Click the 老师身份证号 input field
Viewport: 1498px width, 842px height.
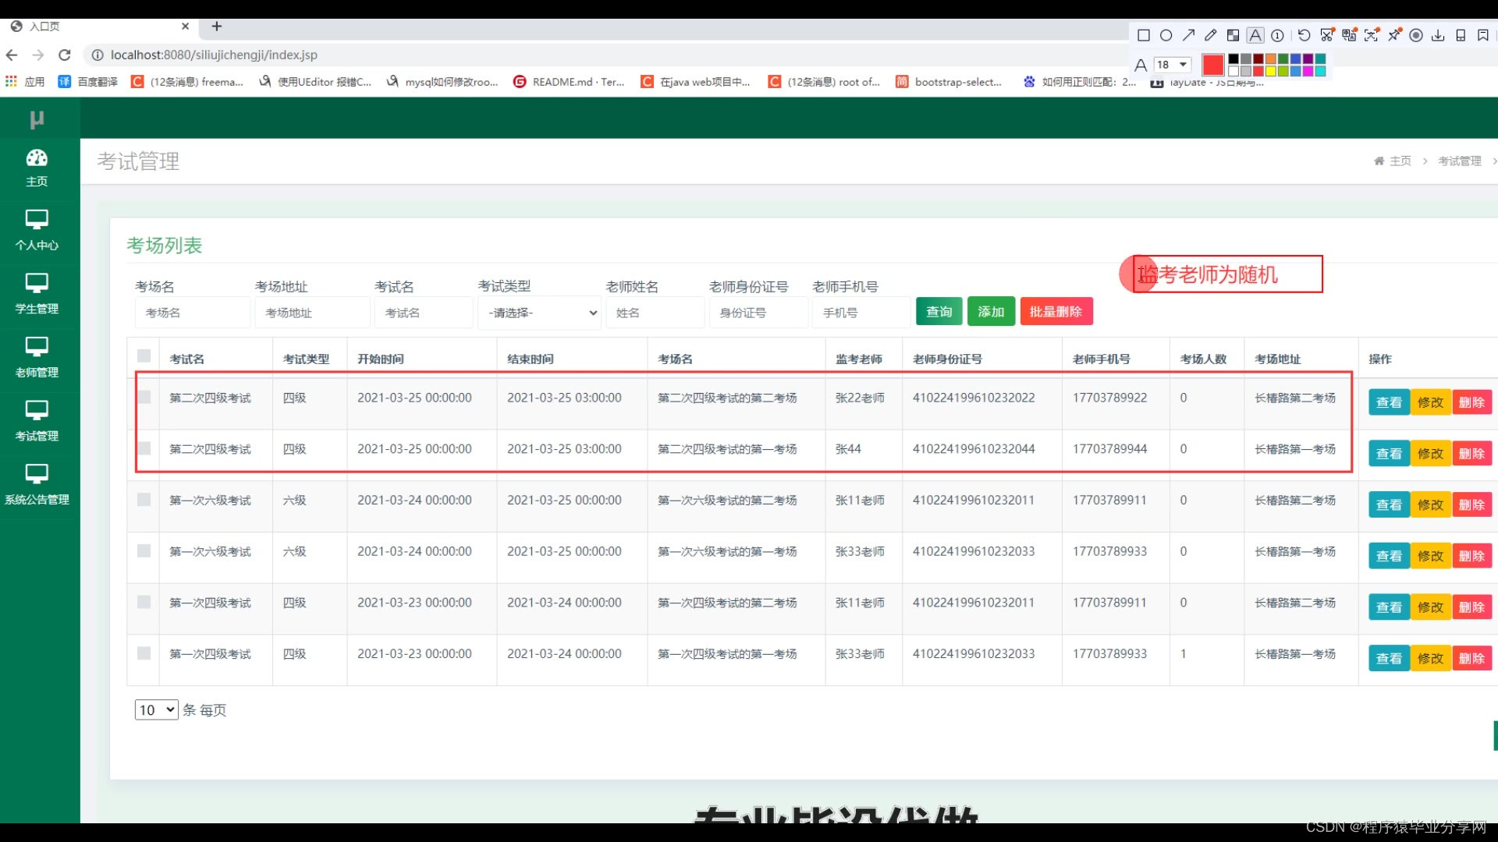[x=758, y=313]
